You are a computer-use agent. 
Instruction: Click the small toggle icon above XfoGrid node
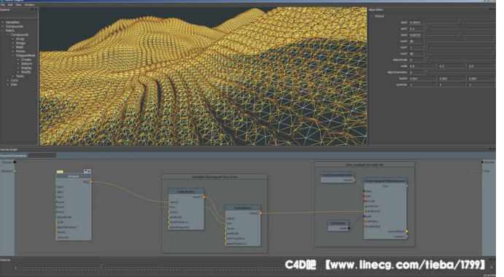(x=87, y=171)
